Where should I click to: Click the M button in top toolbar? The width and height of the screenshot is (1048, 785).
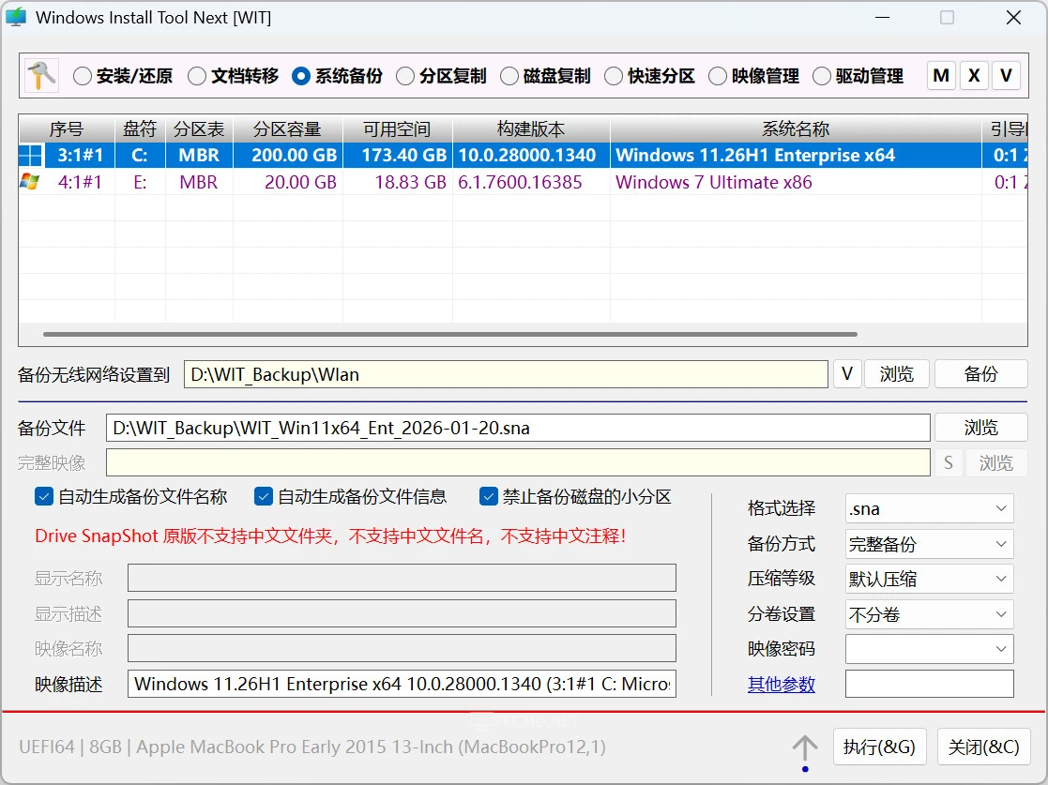pyautogui.click(x=941, y=76)
